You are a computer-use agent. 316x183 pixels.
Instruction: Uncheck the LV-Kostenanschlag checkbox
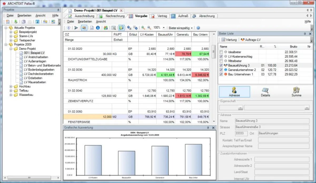pos(221,57)
